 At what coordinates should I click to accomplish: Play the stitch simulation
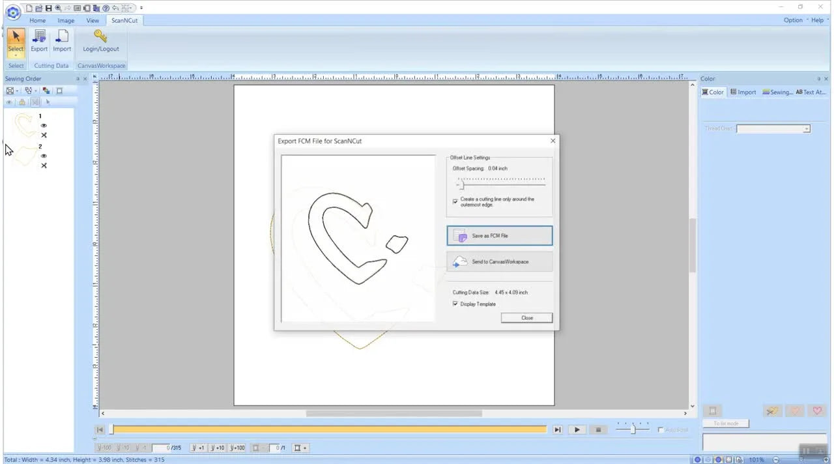[577, 429]
